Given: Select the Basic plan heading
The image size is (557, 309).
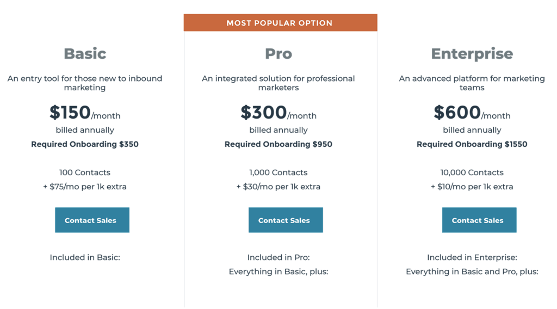Looking at the screenshot, I should coord(85,53).
